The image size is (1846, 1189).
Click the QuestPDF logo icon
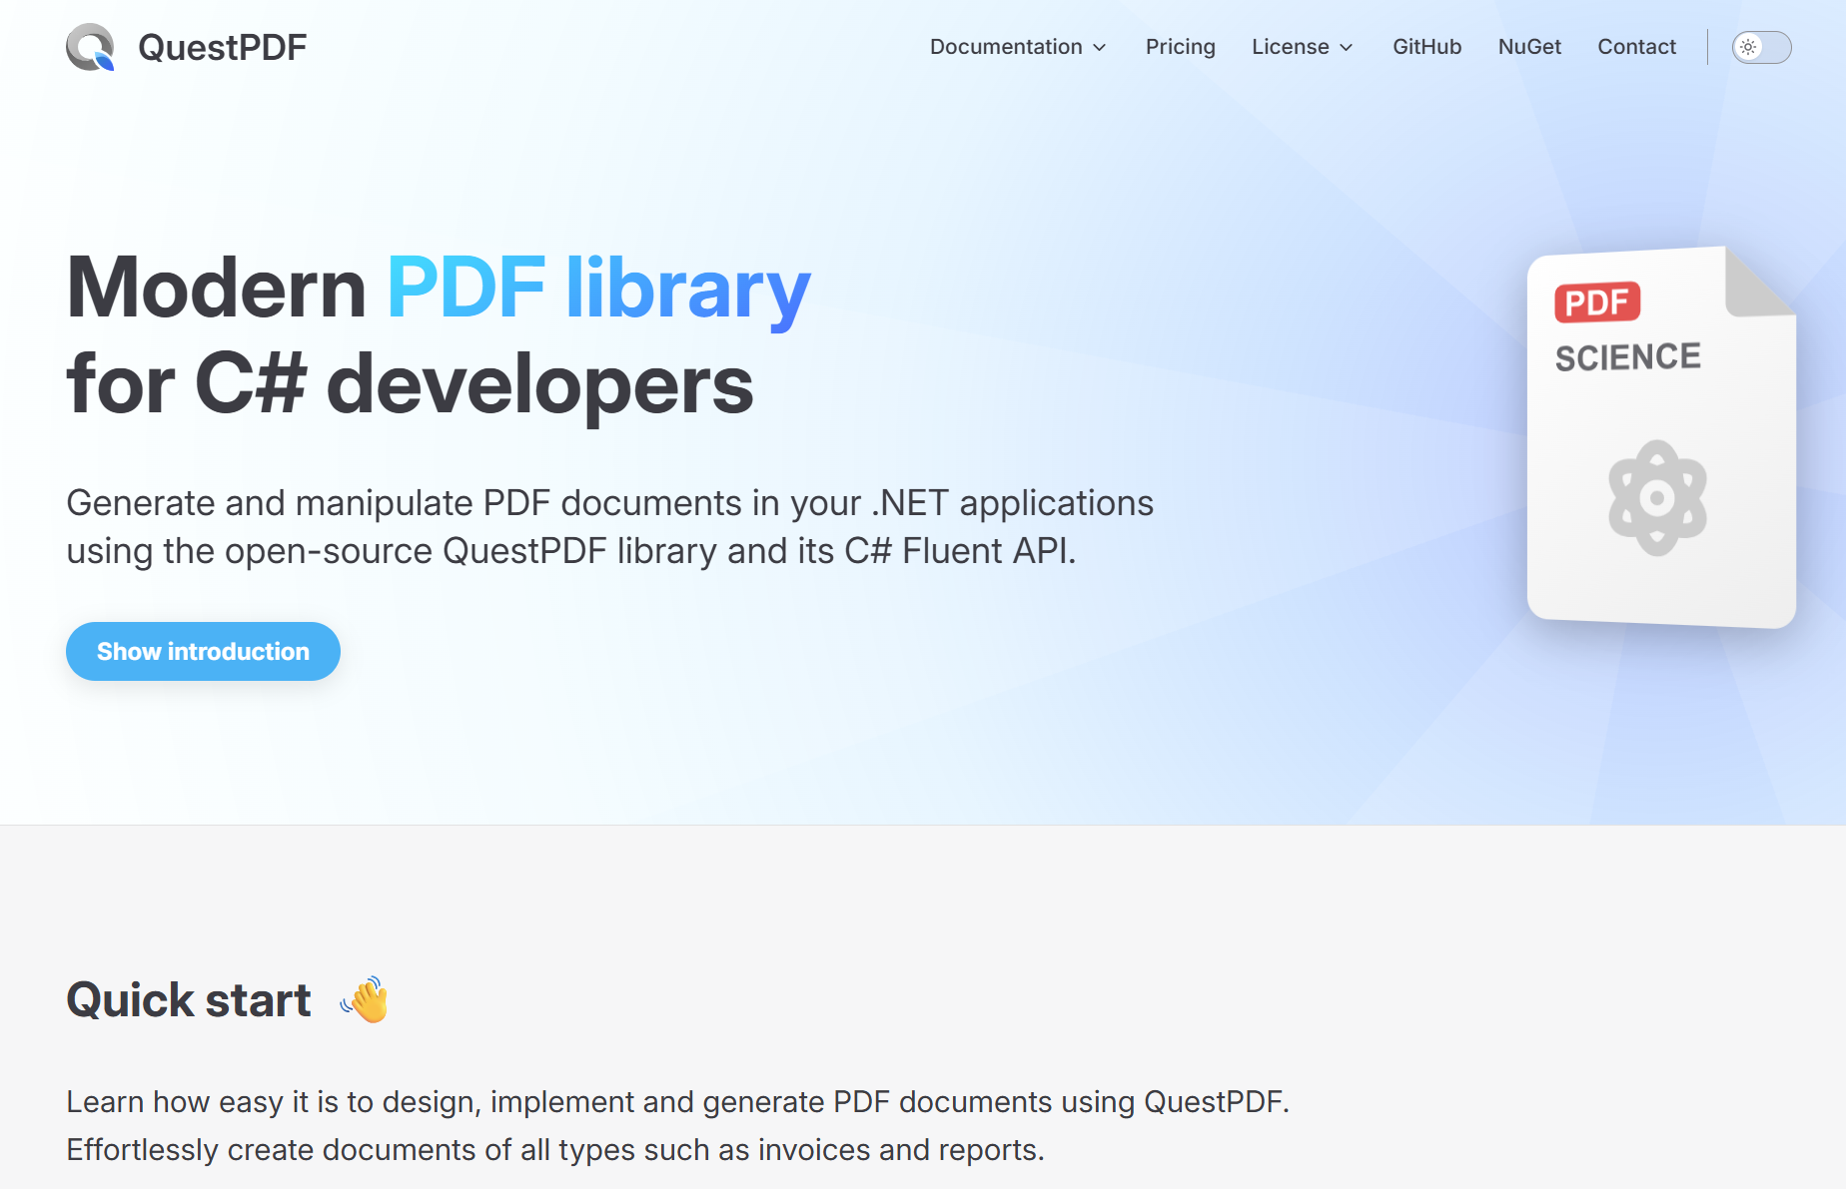tap(90, 47)
